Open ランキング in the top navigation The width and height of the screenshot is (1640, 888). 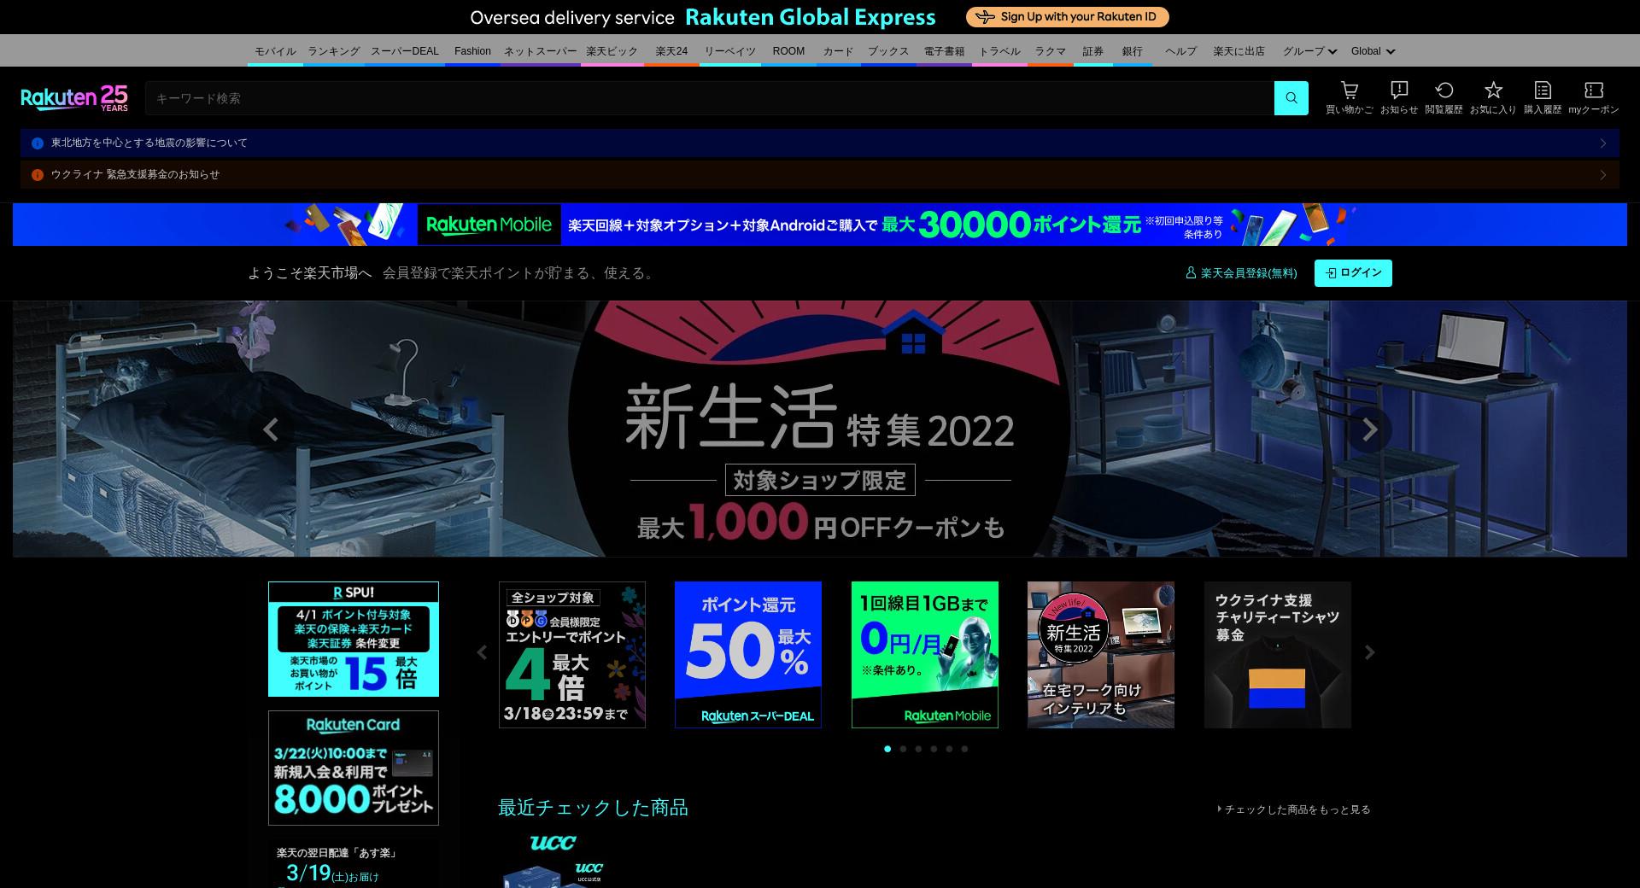(x=334, y=51)
